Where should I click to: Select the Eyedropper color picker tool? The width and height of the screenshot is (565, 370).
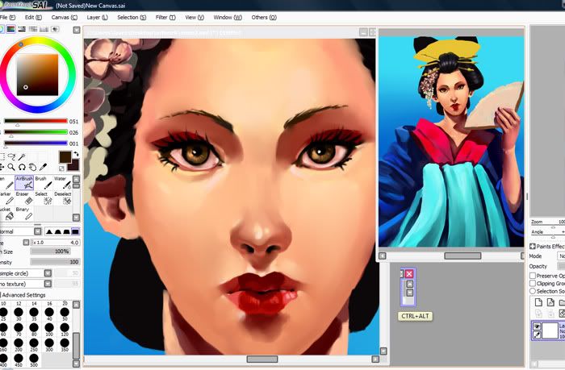(x=44, y=167)
